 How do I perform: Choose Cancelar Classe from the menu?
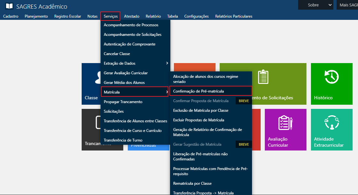click(x=117, y=54)
